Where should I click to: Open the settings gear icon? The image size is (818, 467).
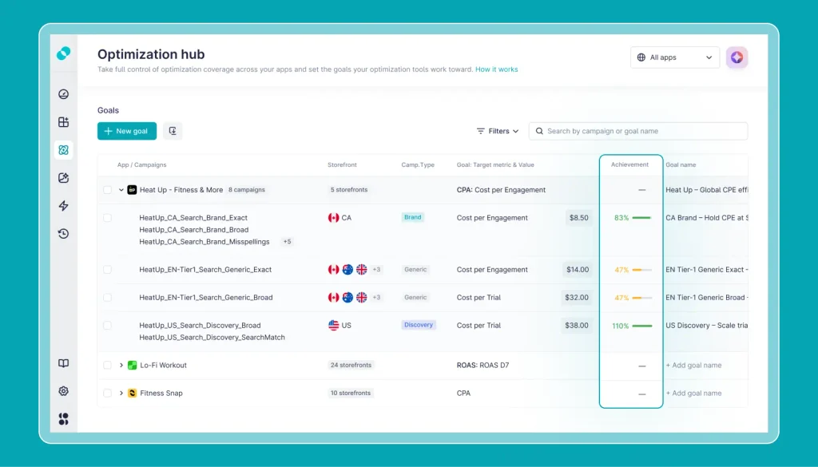[x=64, y=391]
